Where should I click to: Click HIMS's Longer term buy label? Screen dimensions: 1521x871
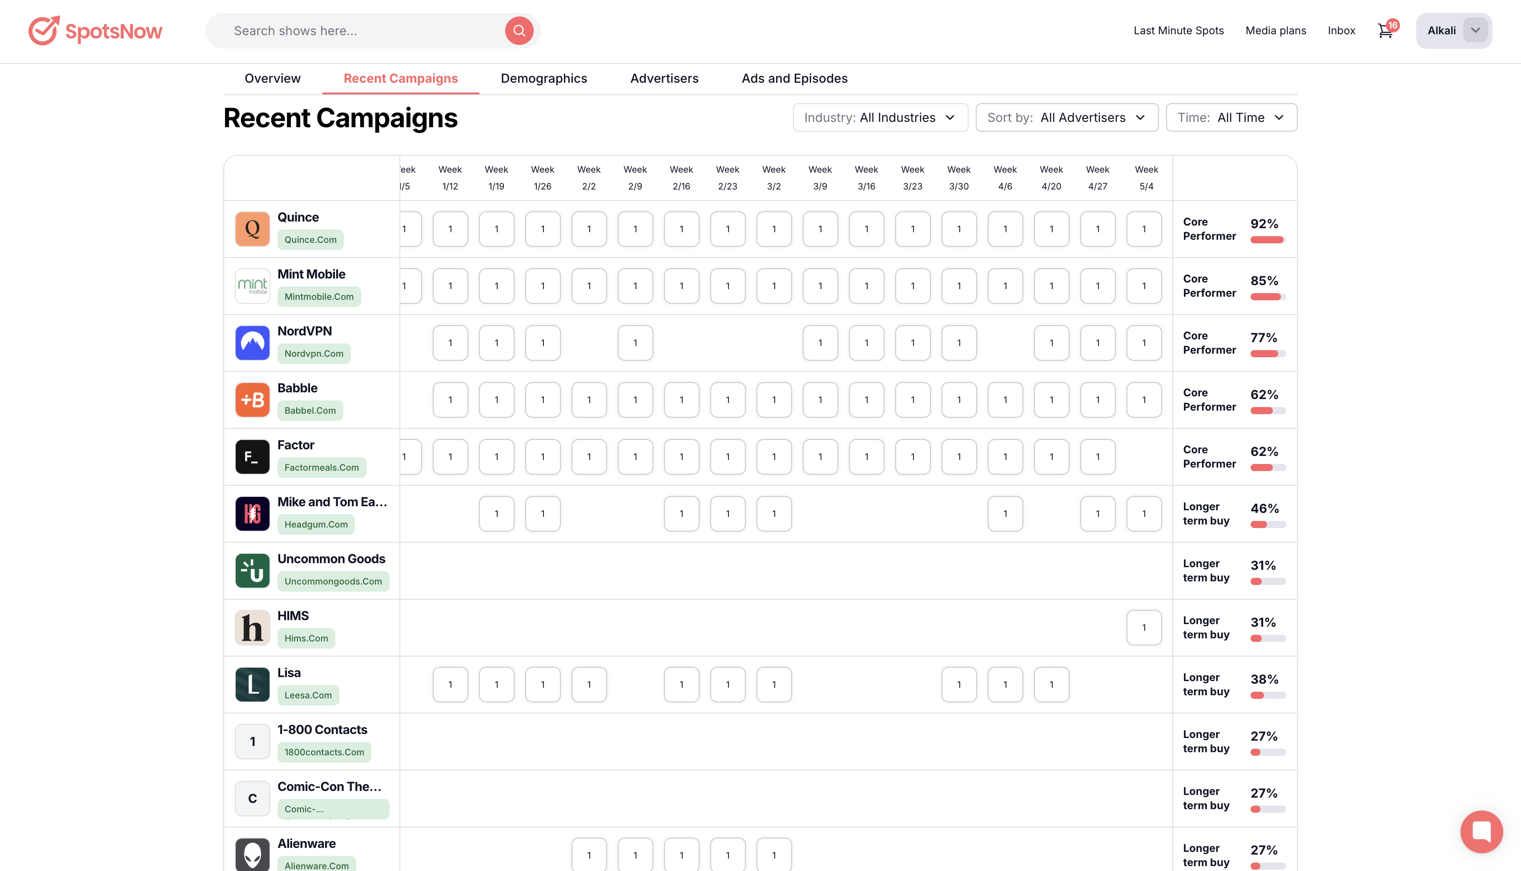pos(1206,628)
